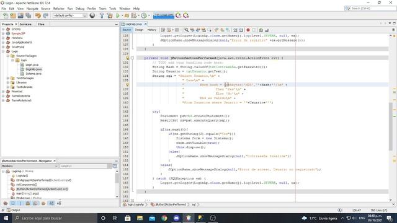Click the Stop Macro Recording icon in editor toolbar
Image resolution: width=397 pixels, height=223 pixels.
(x=254, y=30)
